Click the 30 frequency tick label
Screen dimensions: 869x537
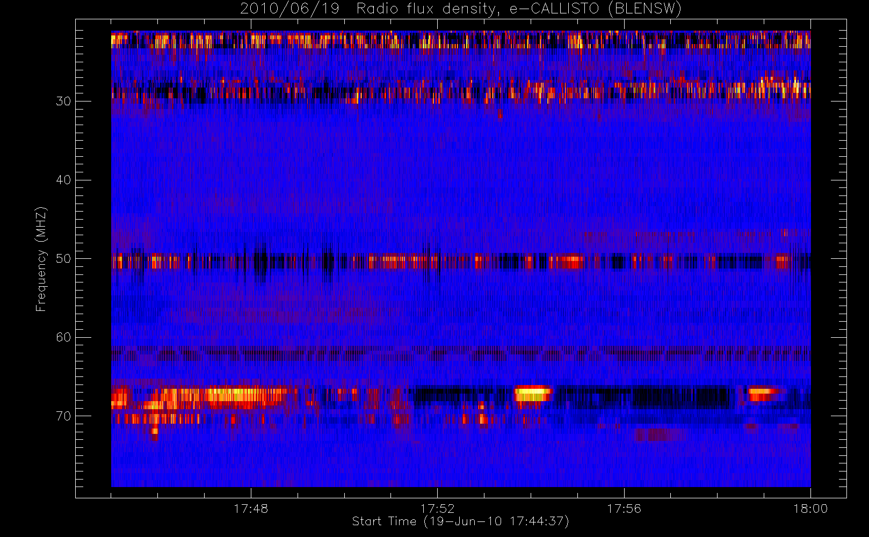(x=63, y=101)
